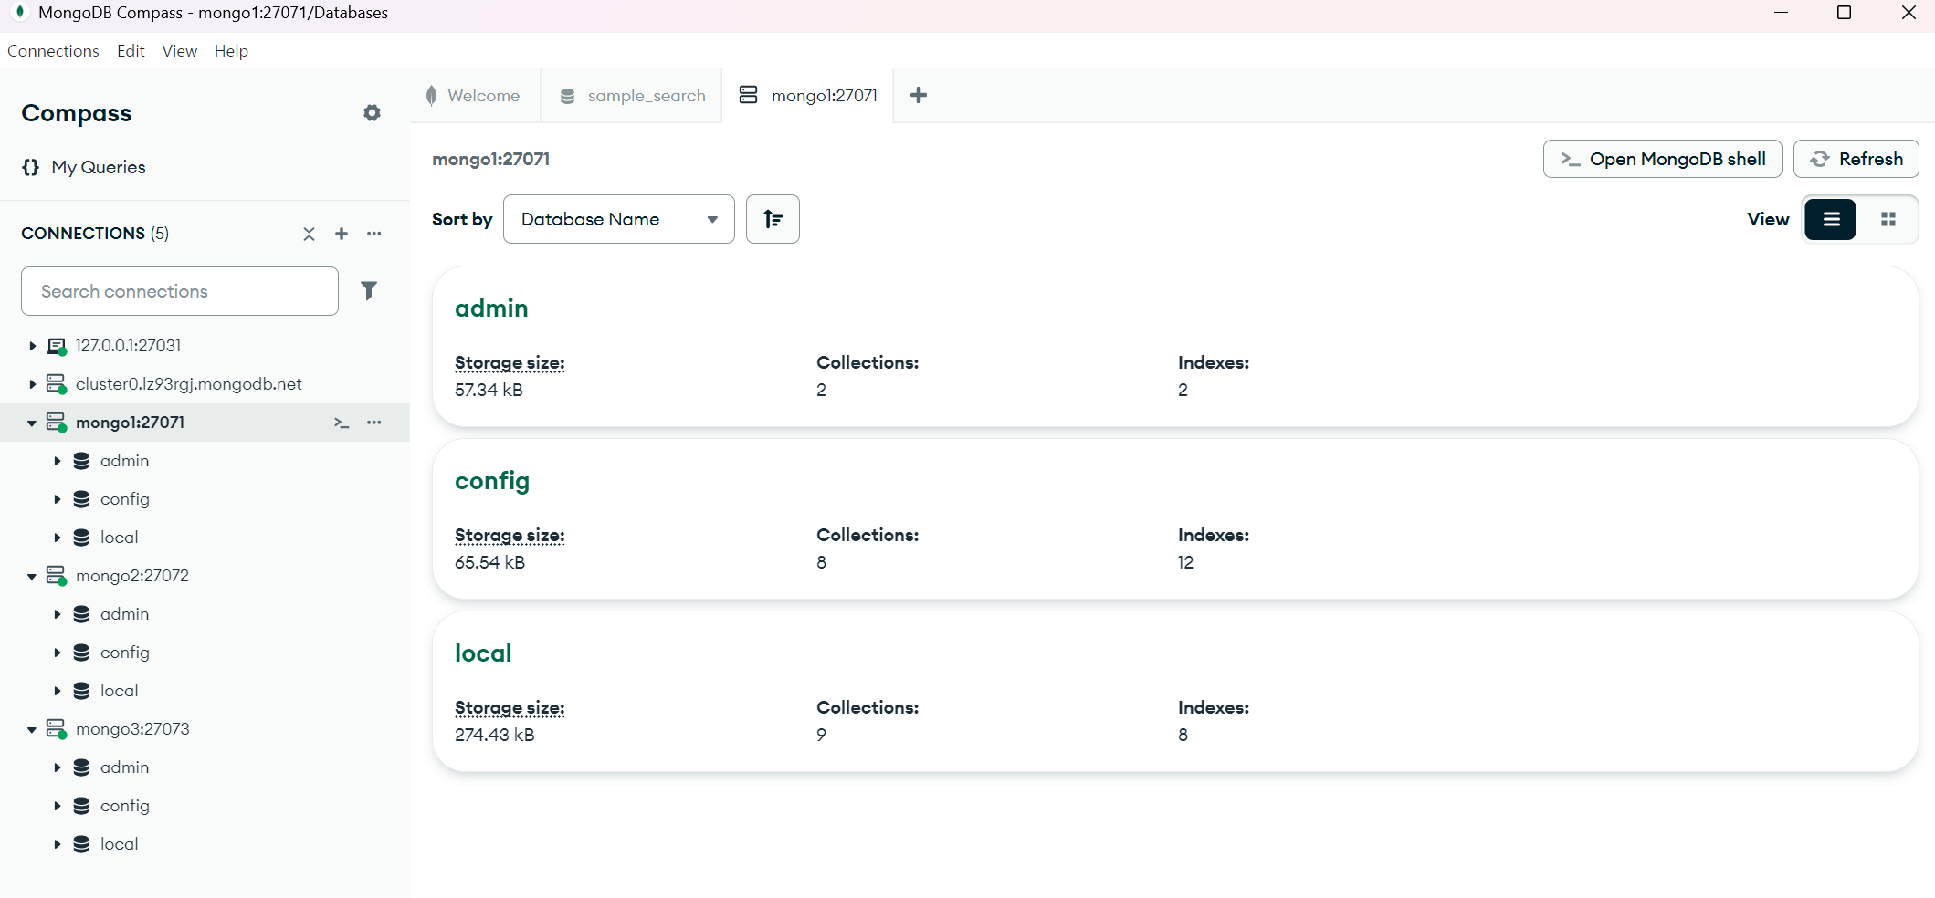Select mongo3:27073 connection name
The width and height of the screenshot is (1935, 898).
[132, 729]
